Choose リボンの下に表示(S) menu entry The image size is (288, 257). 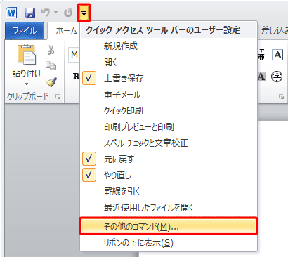coord(169,243)
